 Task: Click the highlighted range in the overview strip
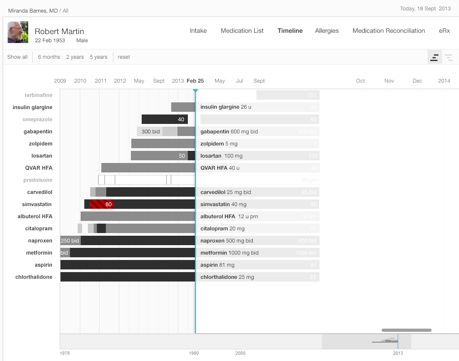point(366,342)
